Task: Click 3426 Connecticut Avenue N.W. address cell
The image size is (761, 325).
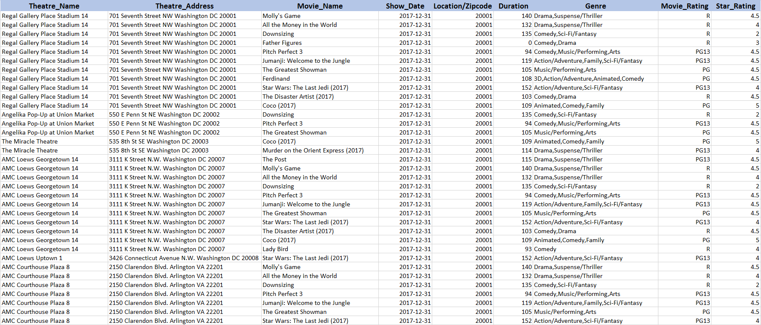Action: tap(184, 258)
